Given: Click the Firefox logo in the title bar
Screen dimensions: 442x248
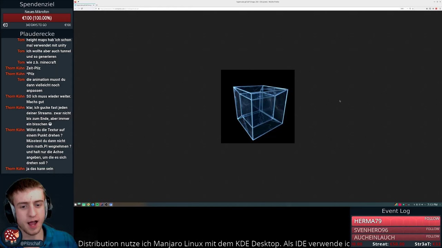Looking at the screenshot, I should 75,2.
